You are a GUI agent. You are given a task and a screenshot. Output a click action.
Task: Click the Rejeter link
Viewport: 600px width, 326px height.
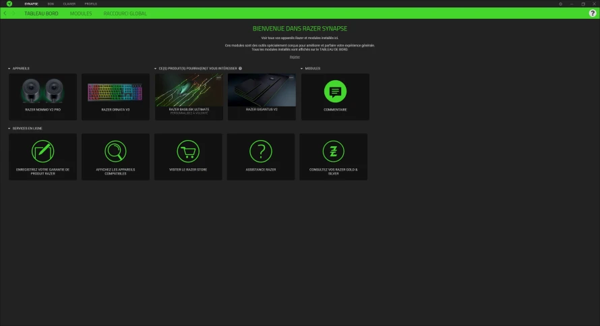[295, 57]
